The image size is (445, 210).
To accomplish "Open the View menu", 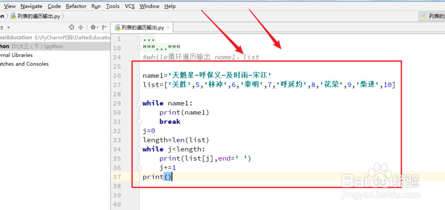I will 10,6.
